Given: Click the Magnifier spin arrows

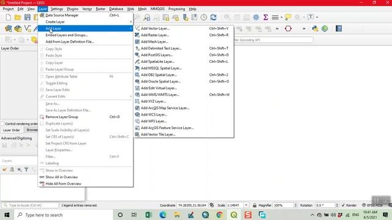Looking at the screenshot, I should 296,205.
